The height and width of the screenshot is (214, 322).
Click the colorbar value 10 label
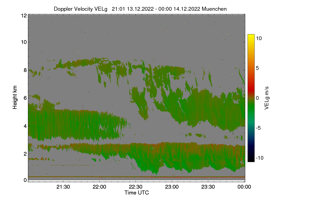click(259, 38)
